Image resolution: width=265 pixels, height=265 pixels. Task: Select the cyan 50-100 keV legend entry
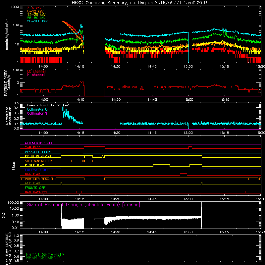click(37, 21)
